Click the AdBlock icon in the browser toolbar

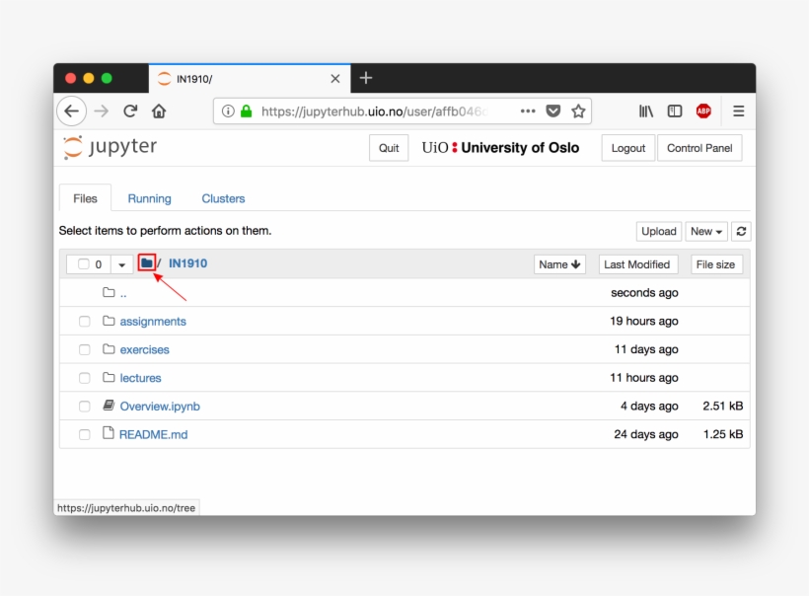click(701, 111)
